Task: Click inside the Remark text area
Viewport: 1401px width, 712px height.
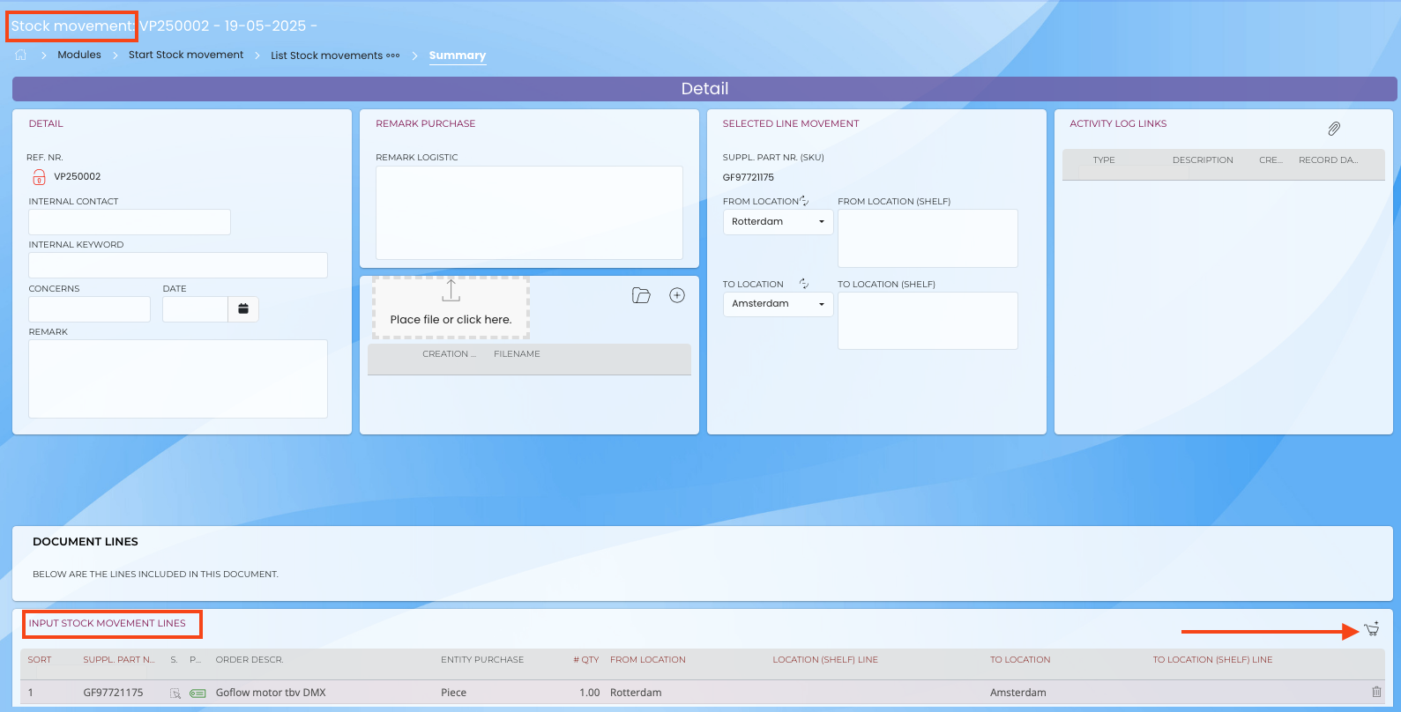Action: [178, 379]
